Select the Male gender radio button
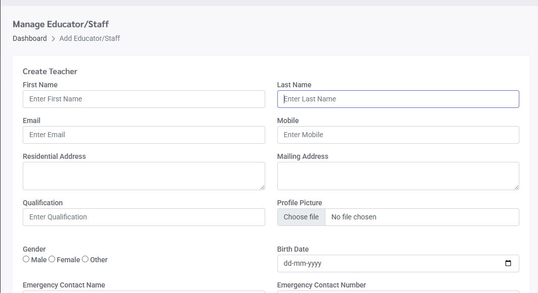This screenshot has width=538, height=293. click(26, 259)
